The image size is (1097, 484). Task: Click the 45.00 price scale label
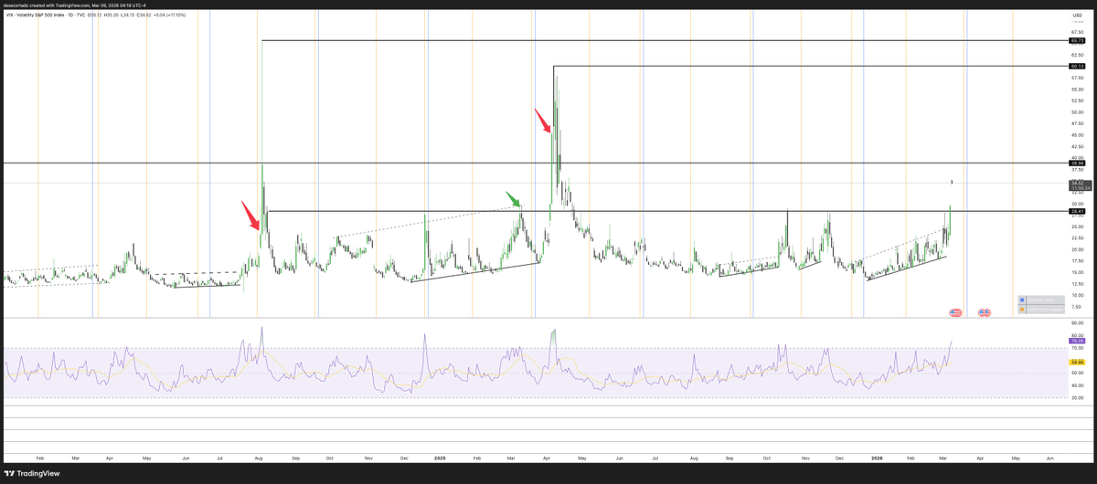click(x=1077, y=134)
